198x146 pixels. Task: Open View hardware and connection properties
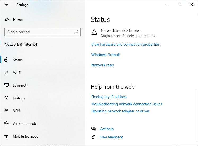click(x=125, y=44)
